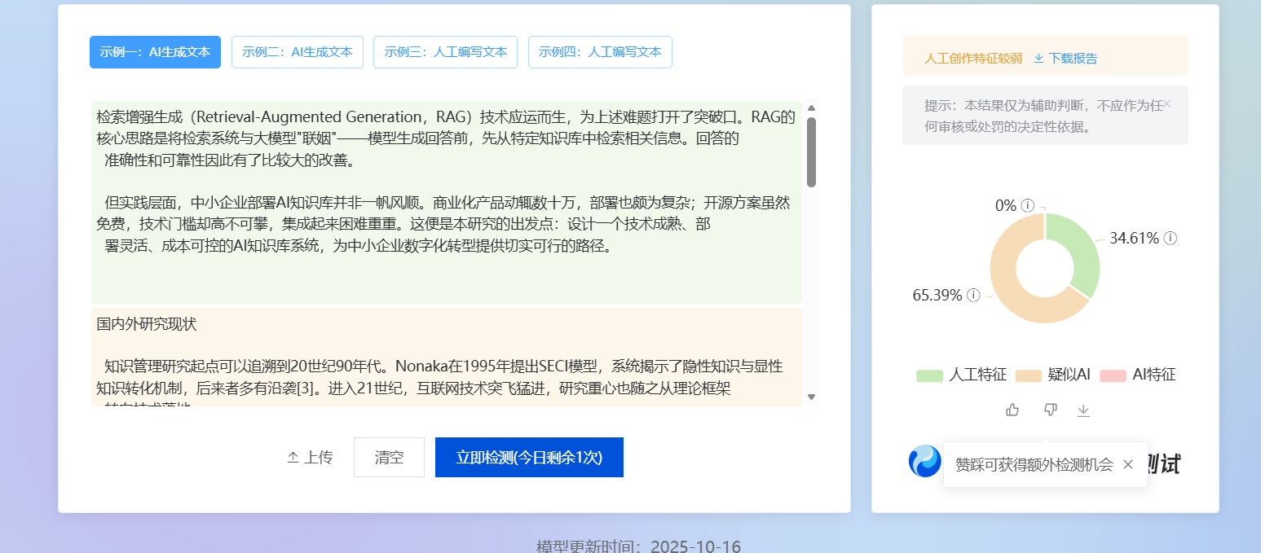Click the download arrow in 下载报告
Viewport: 1261px width, 553px height.
[x=1038, y=58]
